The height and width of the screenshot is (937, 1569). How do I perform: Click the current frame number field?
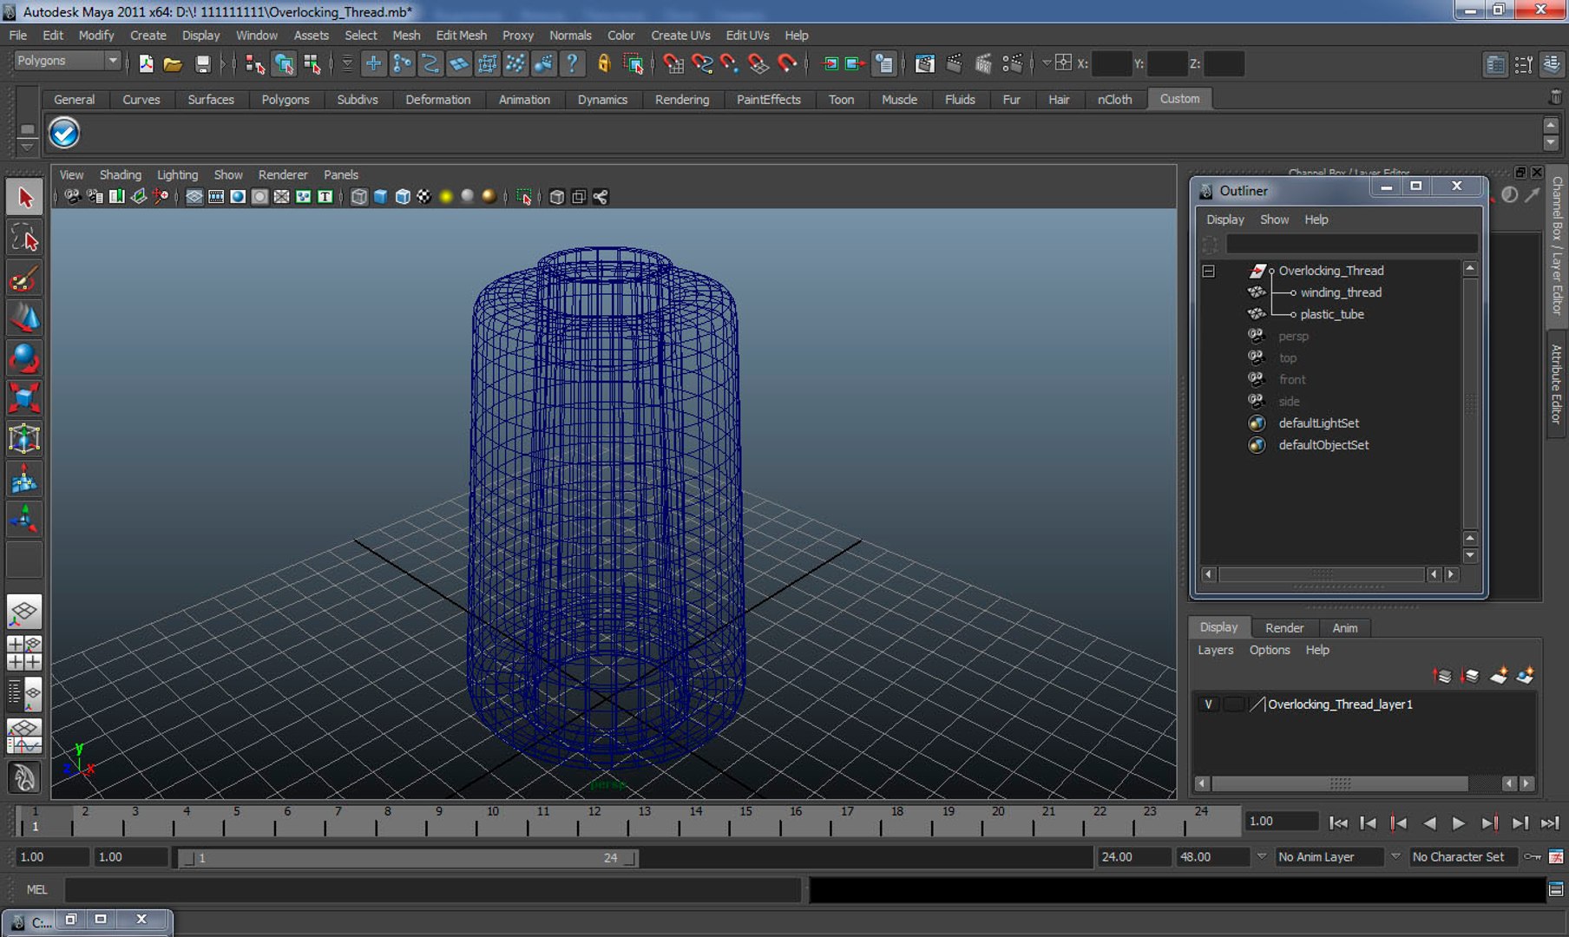1281,822
